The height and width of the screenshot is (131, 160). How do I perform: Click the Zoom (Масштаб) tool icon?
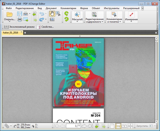(77, 14)
